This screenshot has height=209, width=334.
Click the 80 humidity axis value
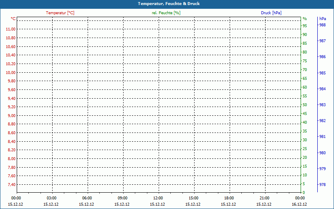305,52
